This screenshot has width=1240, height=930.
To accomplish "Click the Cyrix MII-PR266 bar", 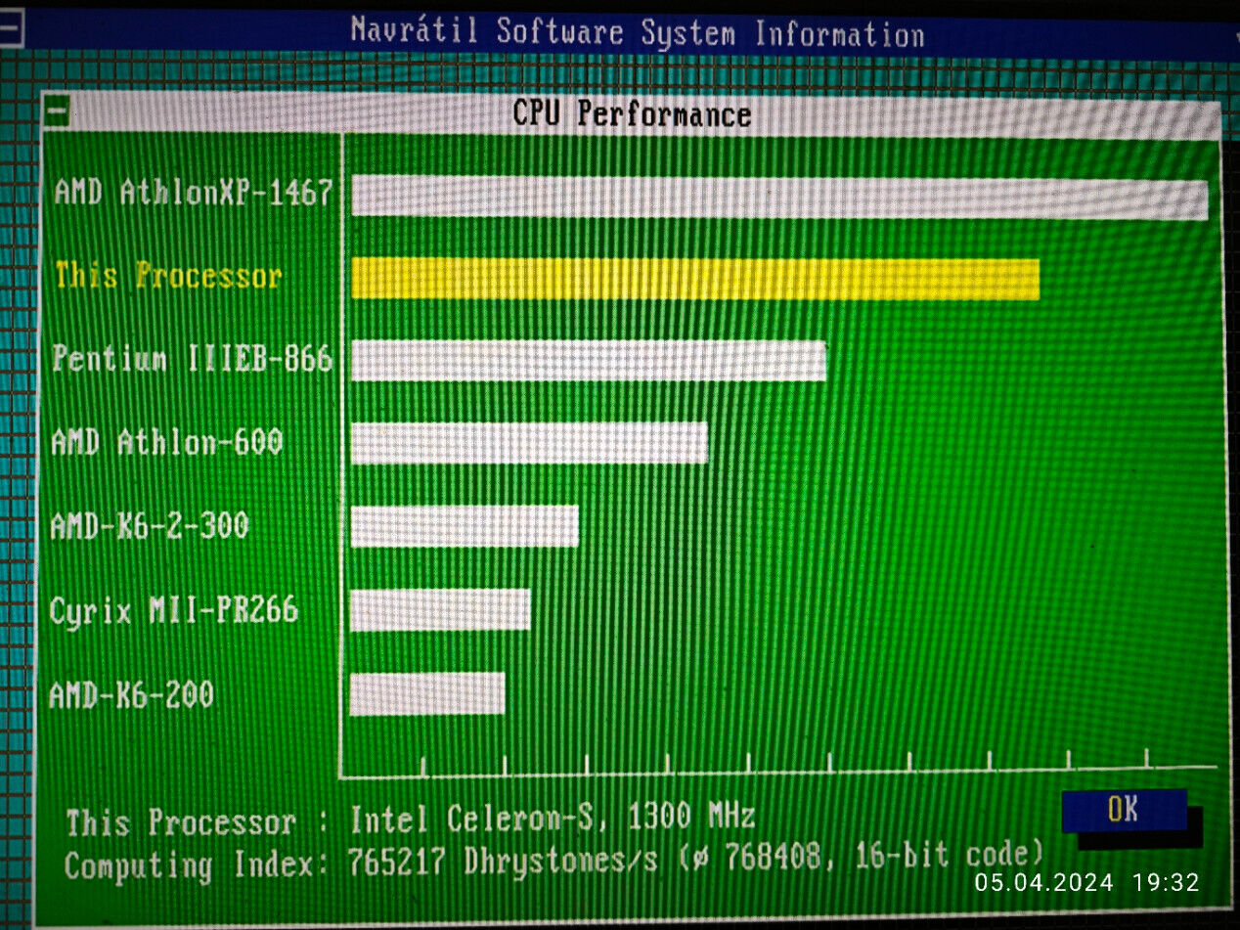I will click(x=440, y=609).
